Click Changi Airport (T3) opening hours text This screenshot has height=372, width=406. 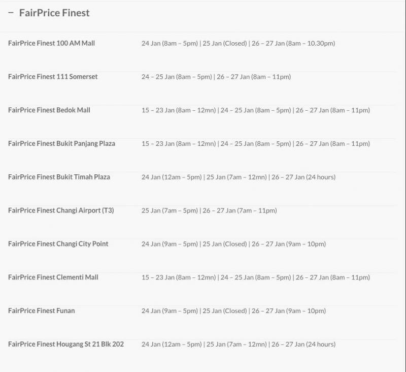tap(209, 211)
